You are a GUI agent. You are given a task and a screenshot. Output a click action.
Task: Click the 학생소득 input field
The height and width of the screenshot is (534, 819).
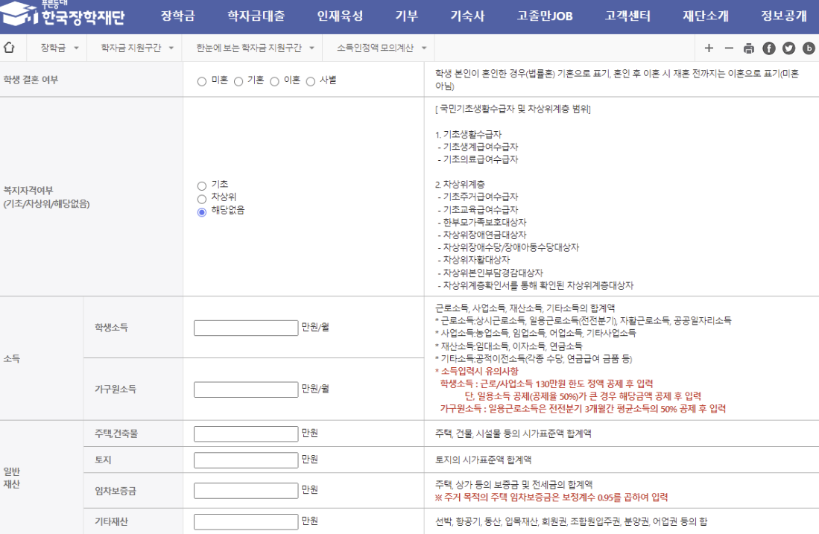[246, 328]
